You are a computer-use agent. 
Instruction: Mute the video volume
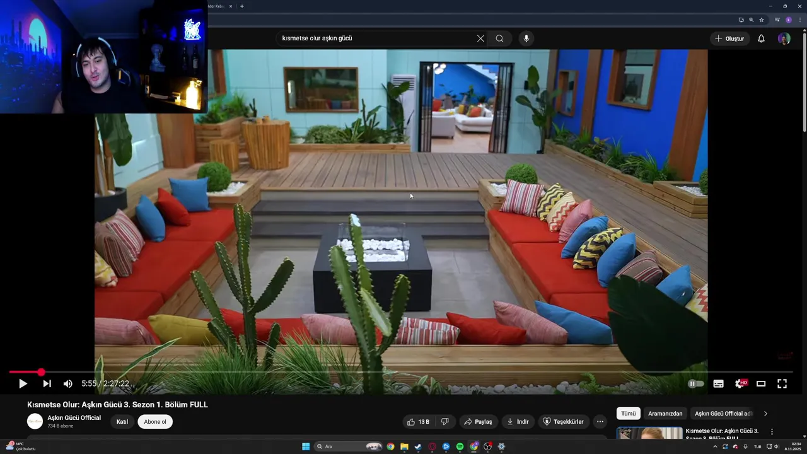67,383
